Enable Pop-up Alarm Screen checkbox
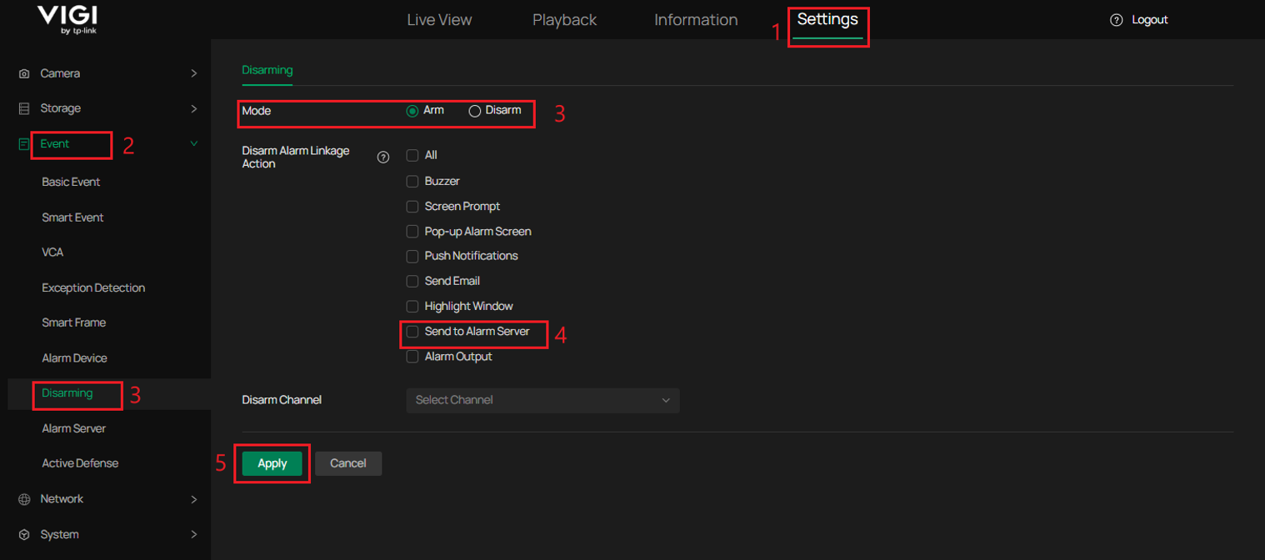This screenshot has height=560, width=1265. coord(412,231)
